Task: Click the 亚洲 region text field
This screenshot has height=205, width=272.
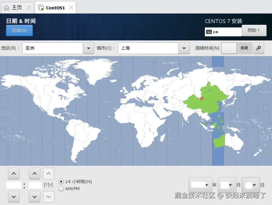Action: click(52, 48)
